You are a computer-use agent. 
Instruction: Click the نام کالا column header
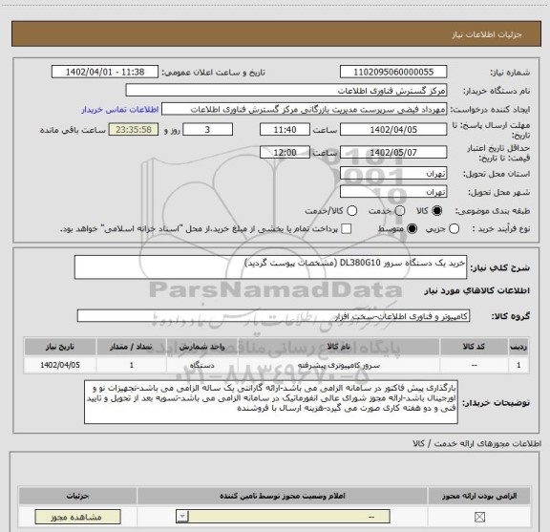point(338,347)
